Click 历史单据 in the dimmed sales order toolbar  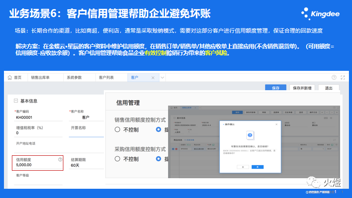click(288, 112)
